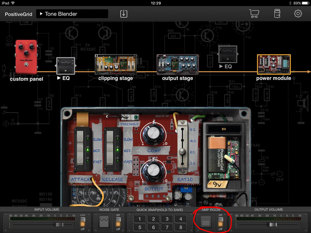The height and width of the screenshot is (233, 311).
Task: Click the iPad battery indicator
Action: tap(305, 3)
